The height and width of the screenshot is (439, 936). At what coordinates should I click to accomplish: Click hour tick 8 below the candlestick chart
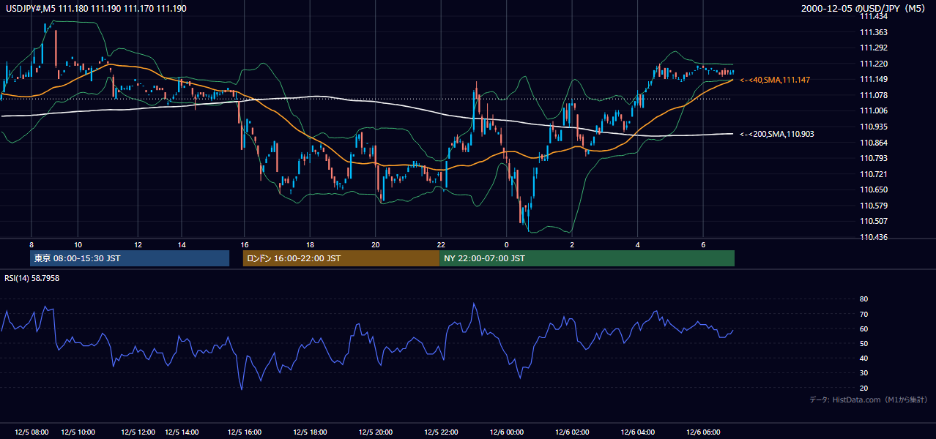(x=31, y=244)
